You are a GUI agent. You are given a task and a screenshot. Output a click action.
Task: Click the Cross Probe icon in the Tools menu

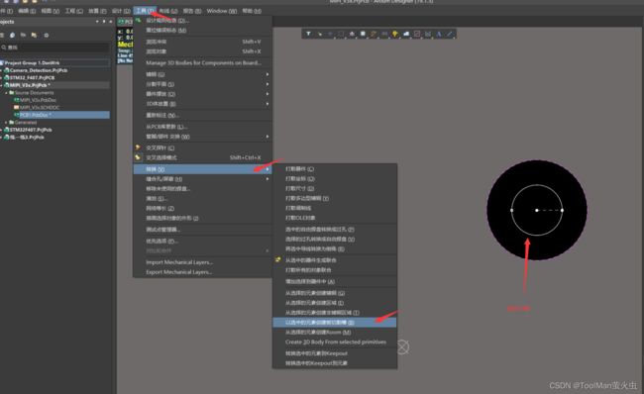pos(138,148)
